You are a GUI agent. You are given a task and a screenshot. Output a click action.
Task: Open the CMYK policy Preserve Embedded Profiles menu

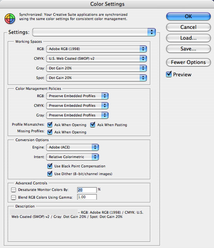(x=77, y=106)
